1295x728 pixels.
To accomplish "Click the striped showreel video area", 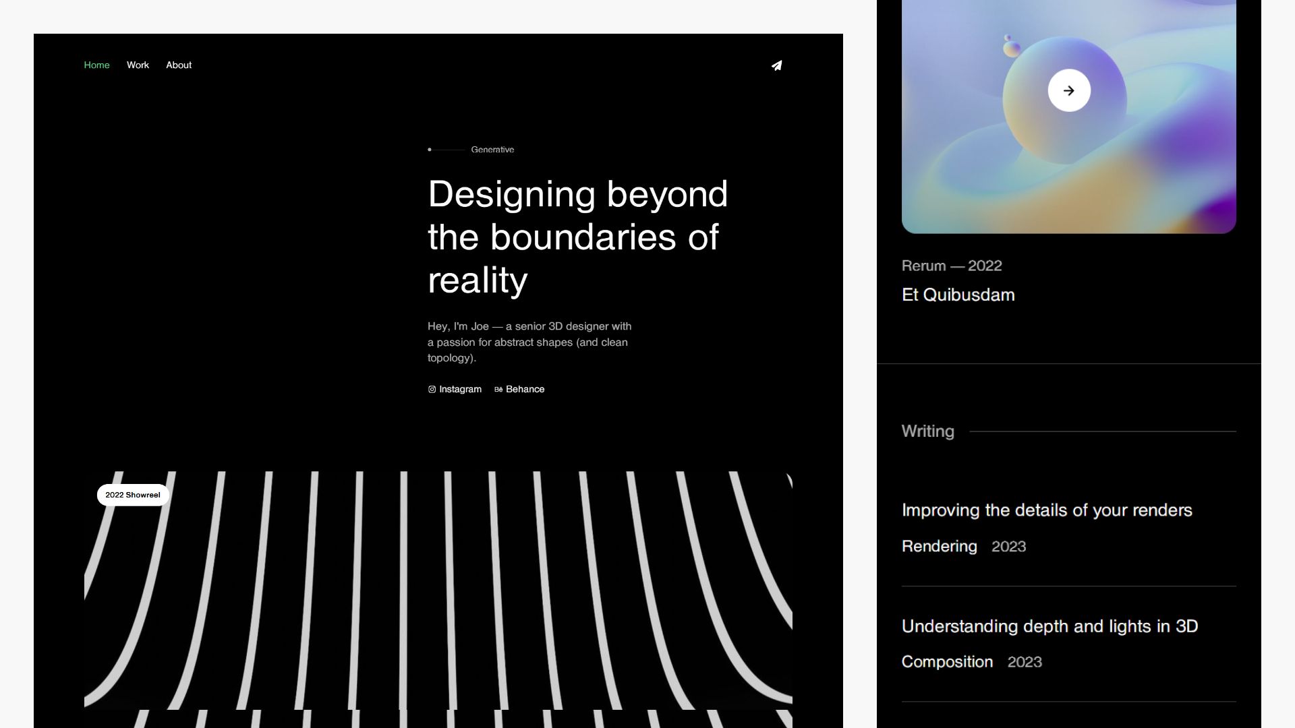I will tap(438, 593).
